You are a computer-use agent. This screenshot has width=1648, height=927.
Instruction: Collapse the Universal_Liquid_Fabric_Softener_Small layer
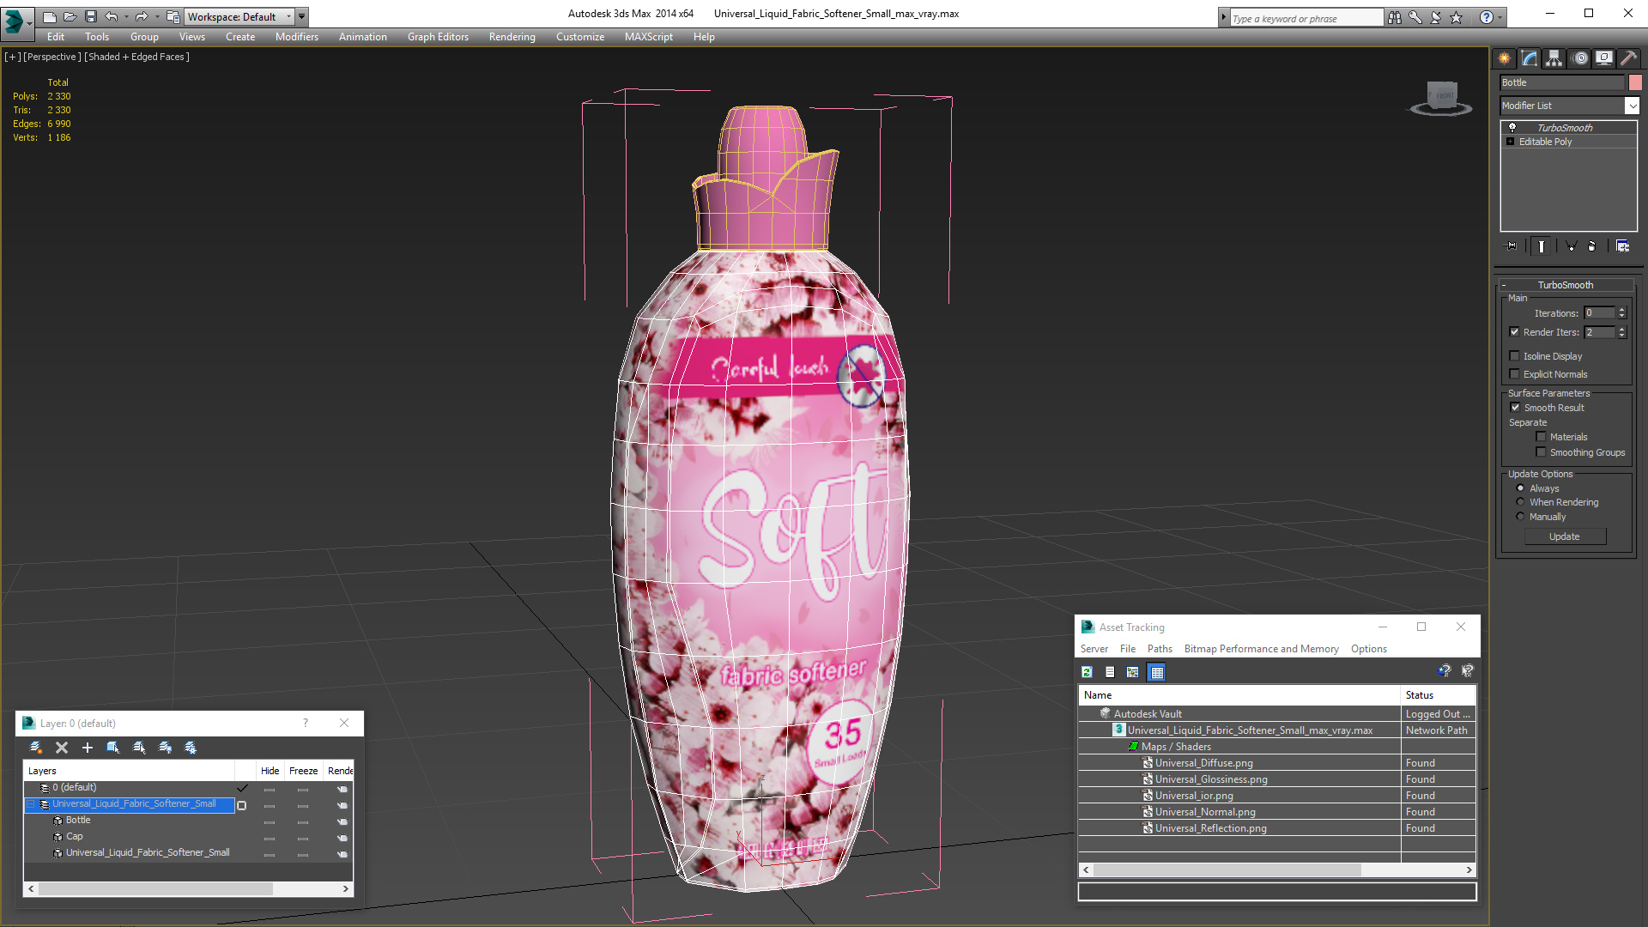click(x=31, y=804)
